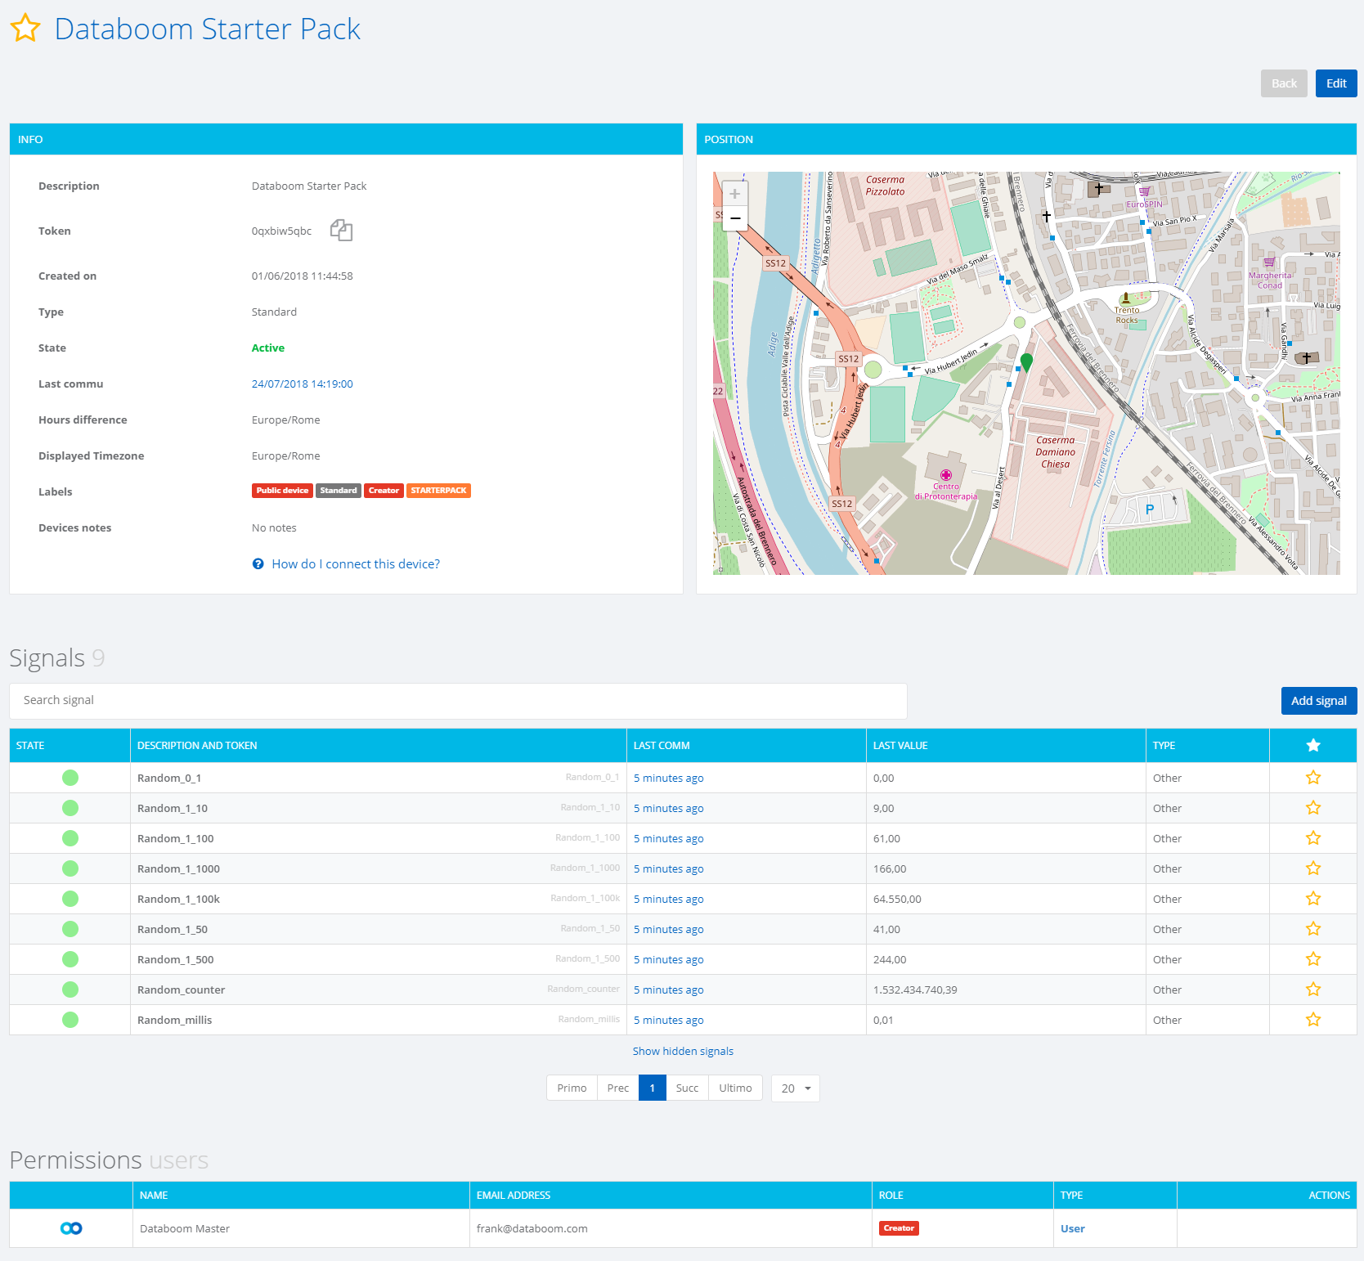Click the 0qxbiw5qbc token text
The image size is (1364, 1261).
point(281,231)
